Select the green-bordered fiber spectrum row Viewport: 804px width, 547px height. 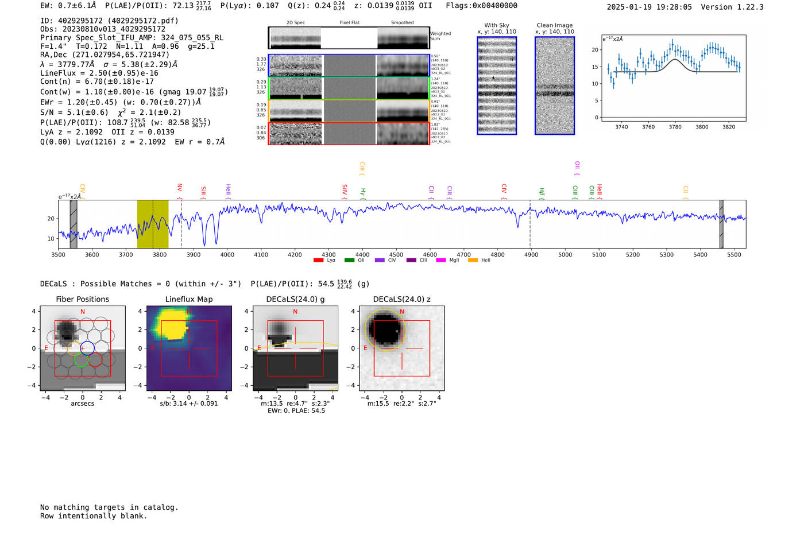click(349, 88)
